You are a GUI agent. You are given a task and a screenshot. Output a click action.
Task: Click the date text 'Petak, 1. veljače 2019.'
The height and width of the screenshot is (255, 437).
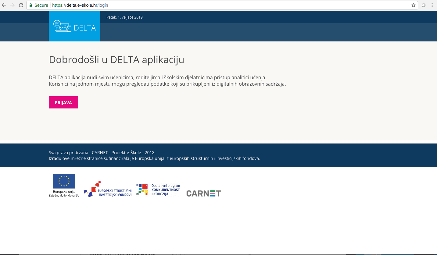(125, 17)
